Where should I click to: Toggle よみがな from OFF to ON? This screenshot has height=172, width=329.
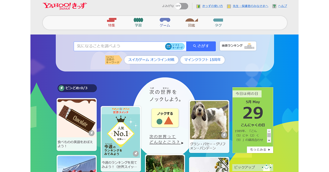tap(181, 6)
